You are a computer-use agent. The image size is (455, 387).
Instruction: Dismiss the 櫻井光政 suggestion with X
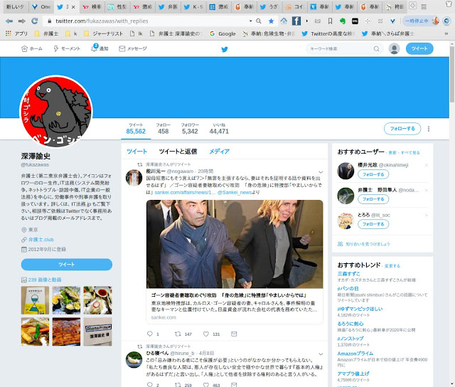coord(427,165)
